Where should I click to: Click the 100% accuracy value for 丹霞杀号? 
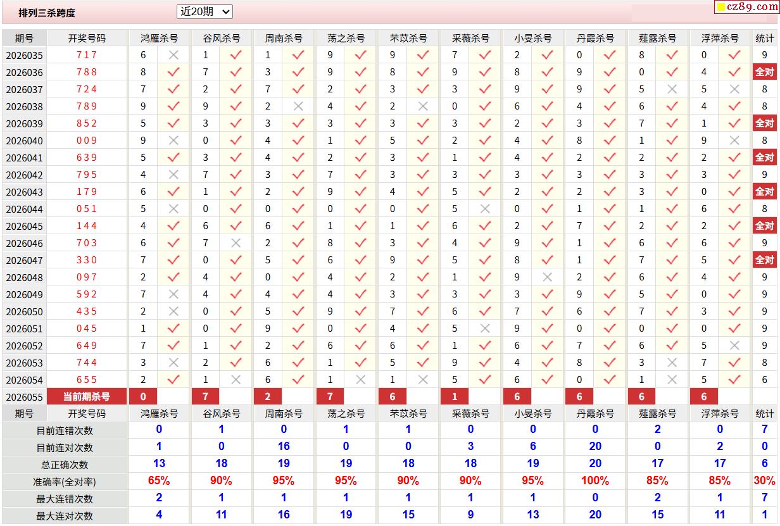[x=594, y=481]
